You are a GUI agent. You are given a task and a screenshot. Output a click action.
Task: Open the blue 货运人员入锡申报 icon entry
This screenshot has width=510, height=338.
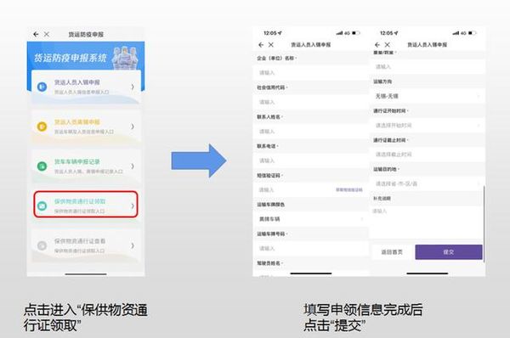[42, 87]
